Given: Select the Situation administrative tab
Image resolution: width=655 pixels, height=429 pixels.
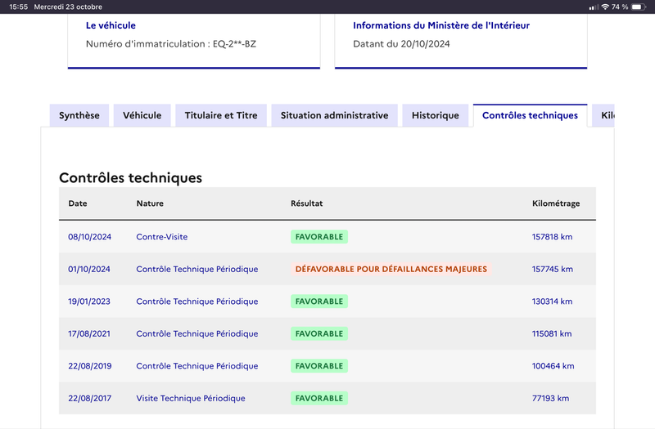Looking at the screenshot, I should [x=334, y=115].
